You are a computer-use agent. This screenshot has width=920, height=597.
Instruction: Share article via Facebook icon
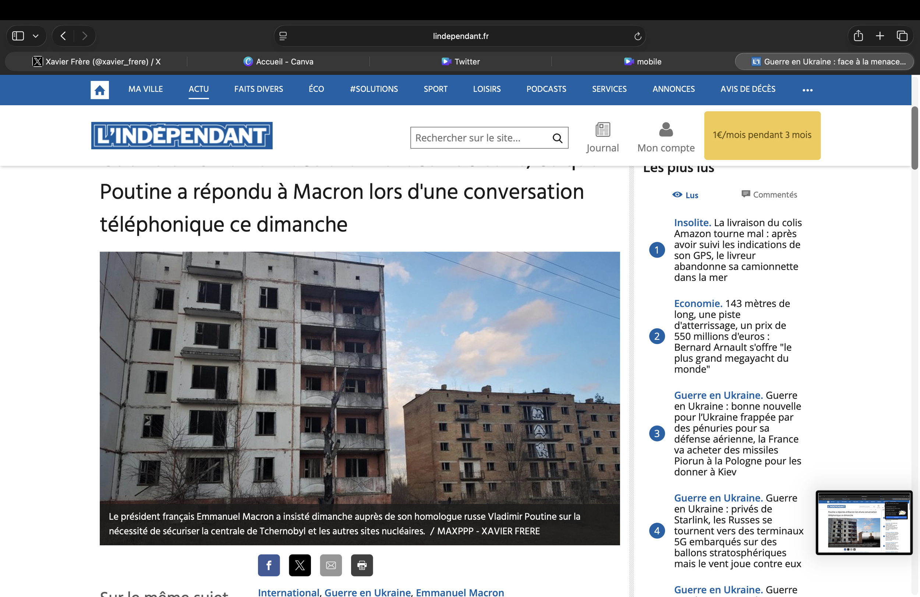coord(269,565)
